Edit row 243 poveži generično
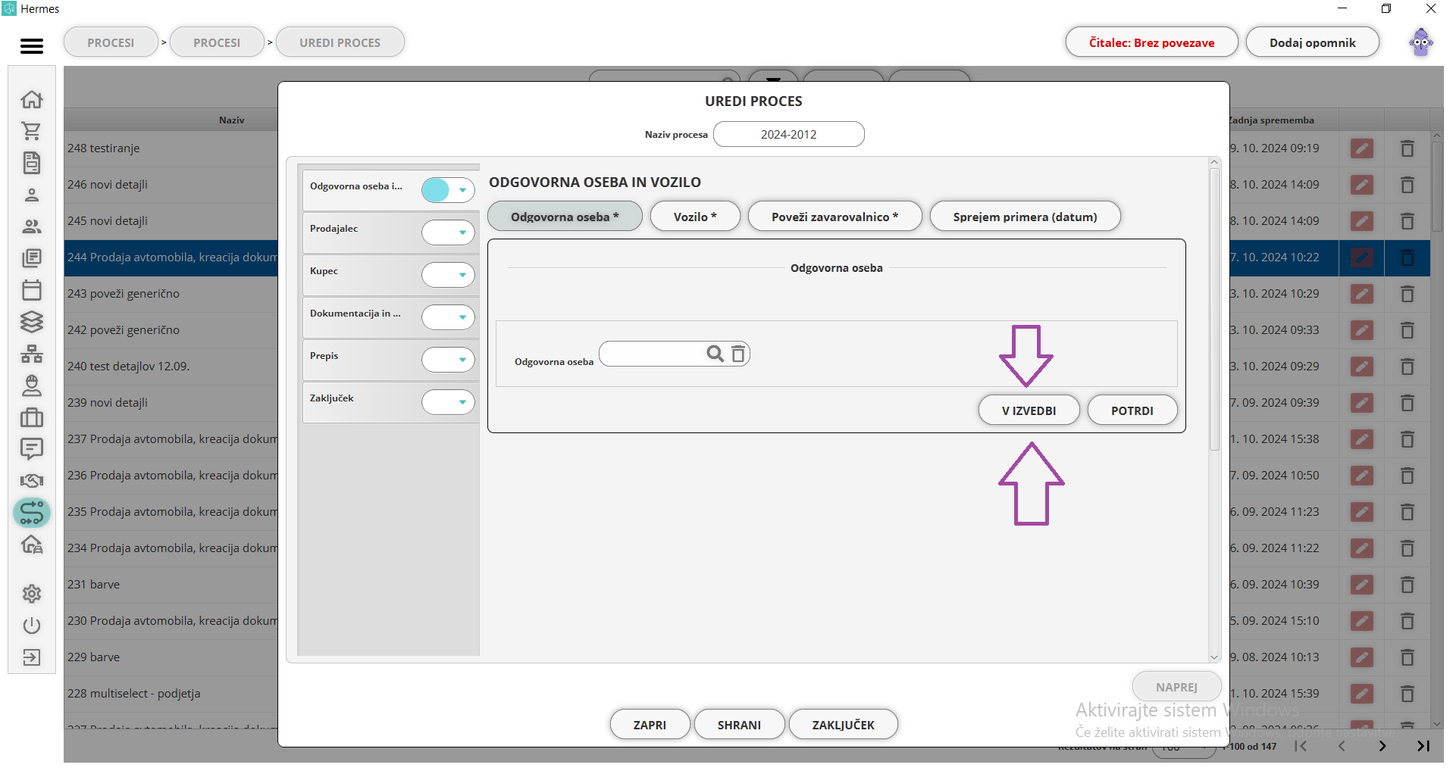Screen dimensions: 1453x774 1362,294
